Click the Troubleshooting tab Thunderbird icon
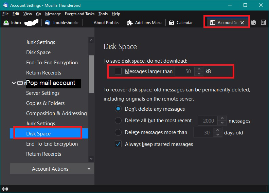 pyautogui.click(x=48, y=23)
